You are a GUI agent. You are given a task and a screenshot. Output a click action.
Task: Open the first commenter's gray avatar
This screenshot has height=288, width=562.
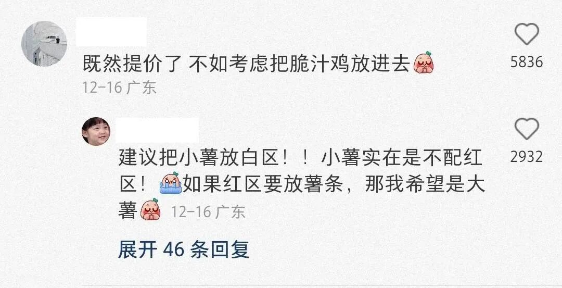pyautogui.click(x=44, y=43)
